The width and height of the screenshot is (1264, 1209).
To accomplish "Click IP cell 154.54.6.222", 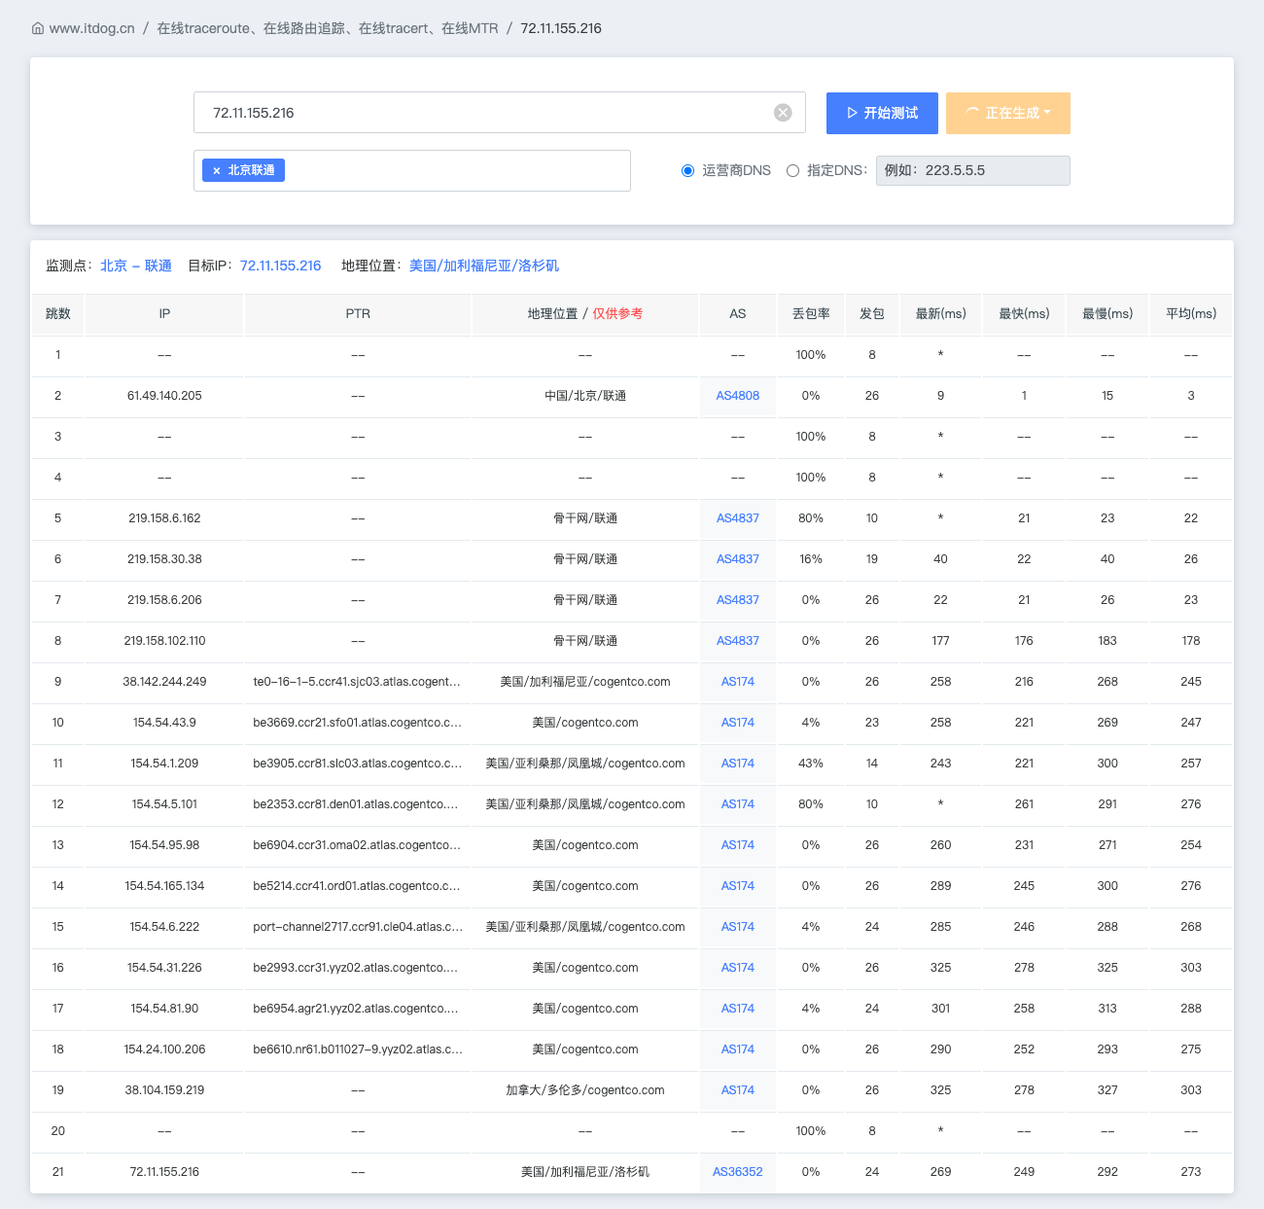I will (x=164, y=927).
